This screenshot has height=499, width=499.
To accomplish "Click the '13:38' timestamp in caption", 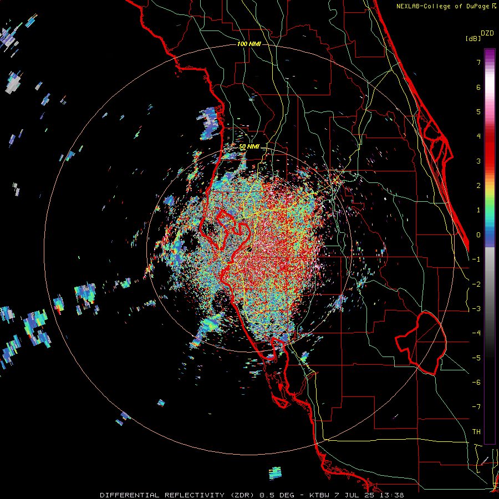I will (x=391, y=495).
